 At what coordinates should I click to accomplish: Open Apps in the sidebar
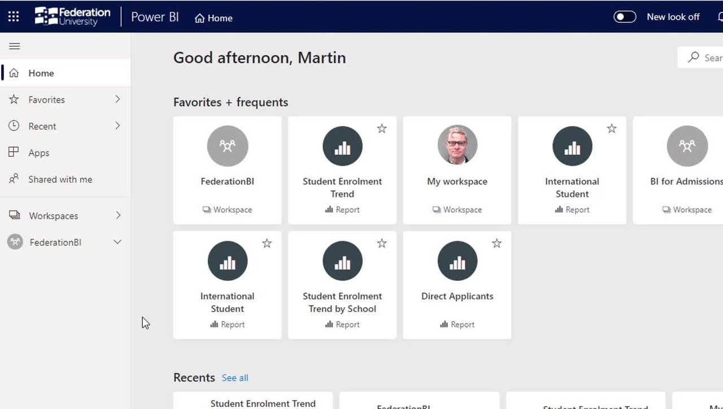[x=66, y=153]
